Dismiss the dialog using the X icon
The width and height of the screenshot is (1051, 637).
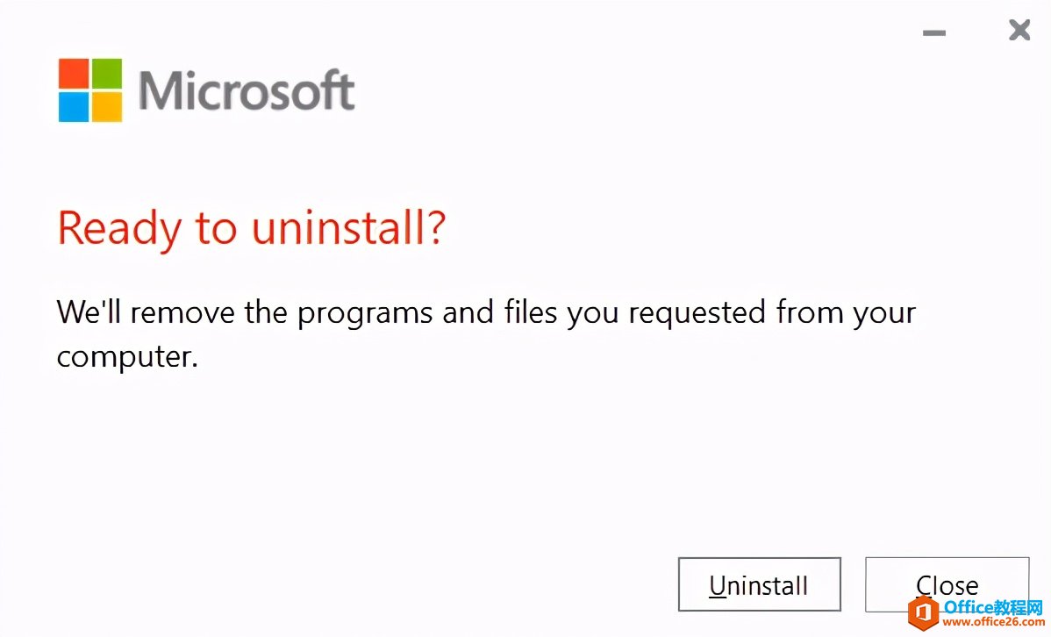tap(1019, 30)
